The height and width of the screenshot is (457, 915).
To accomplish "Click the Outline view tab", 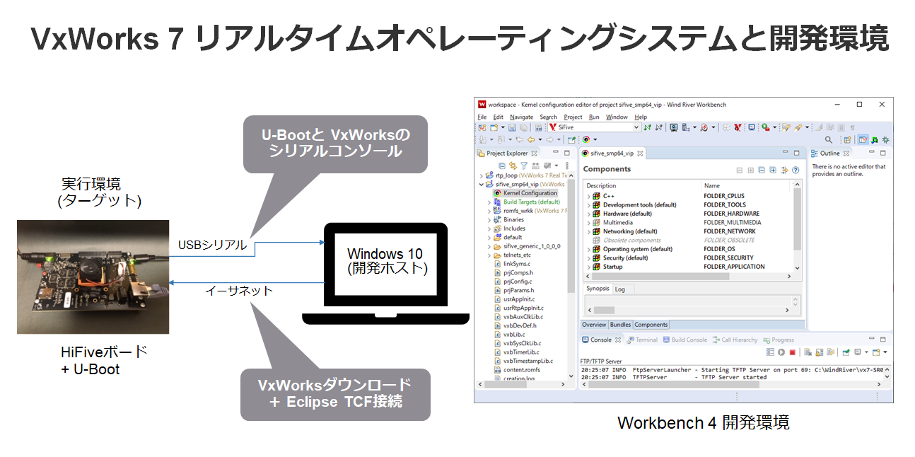I will coord(829,153).
